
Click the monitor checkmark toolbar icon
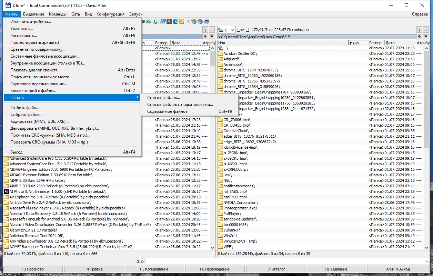tap(207, 21)
